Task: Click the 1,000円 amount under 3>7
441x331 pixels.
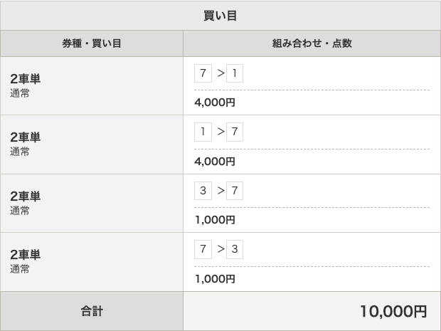Action: [215, 220]
